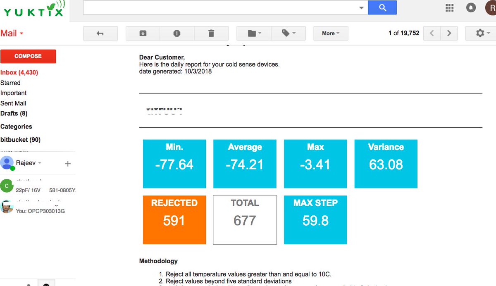Viewport: 496px width, 286px height.
Task: Click the '1 of 19,752' counter
Action: click(x=404, y=33)
